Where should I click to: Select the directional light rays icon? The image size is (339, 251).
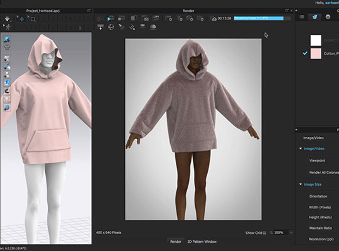[x=132, y=27]
